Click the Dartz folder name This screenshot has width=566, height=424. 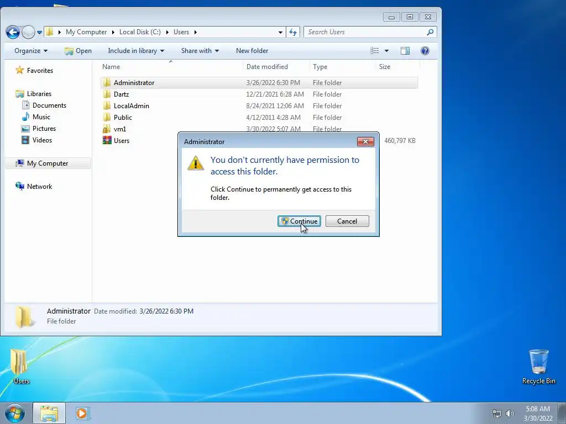(121, 94)
